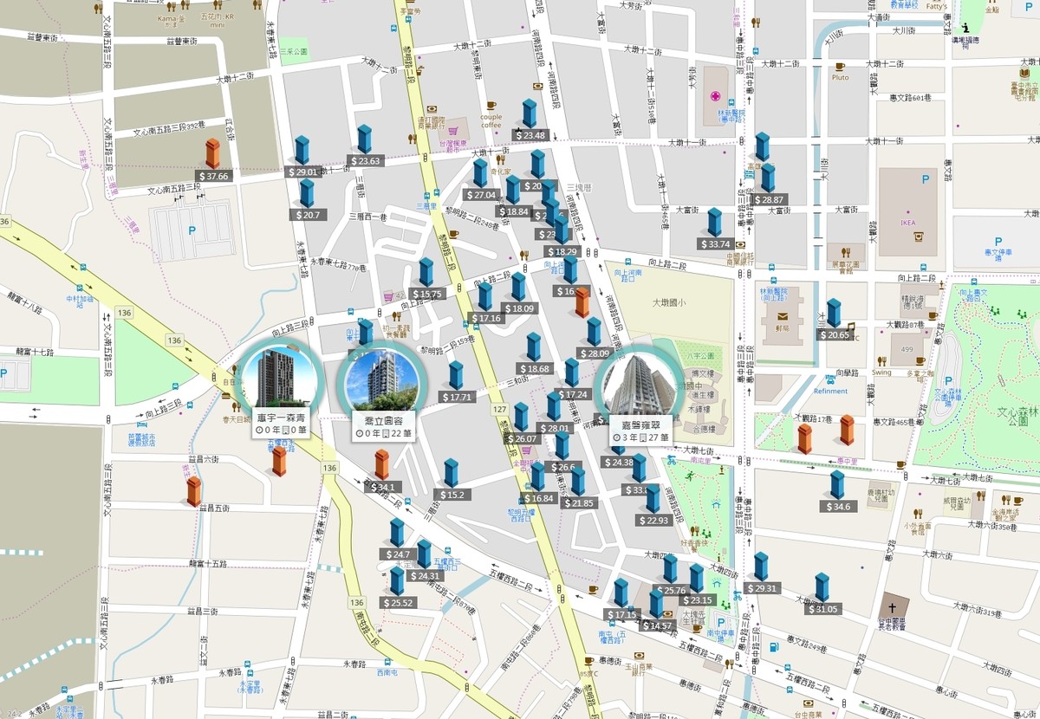Select the building marker labeled $28.87
The width and height of the screenshot is (1040, 719).
coord(768,178)
